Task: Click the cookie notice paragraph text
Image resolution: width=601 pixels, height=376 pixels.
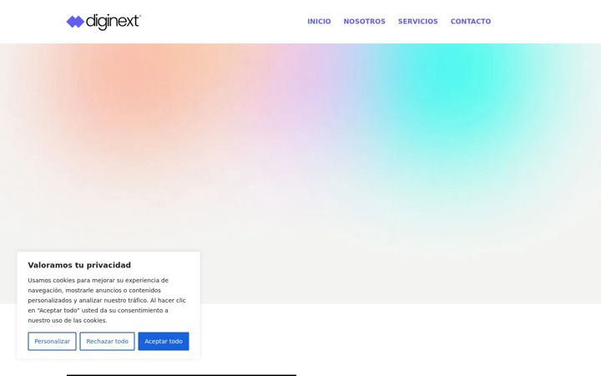Action: [x=107, y=301]
